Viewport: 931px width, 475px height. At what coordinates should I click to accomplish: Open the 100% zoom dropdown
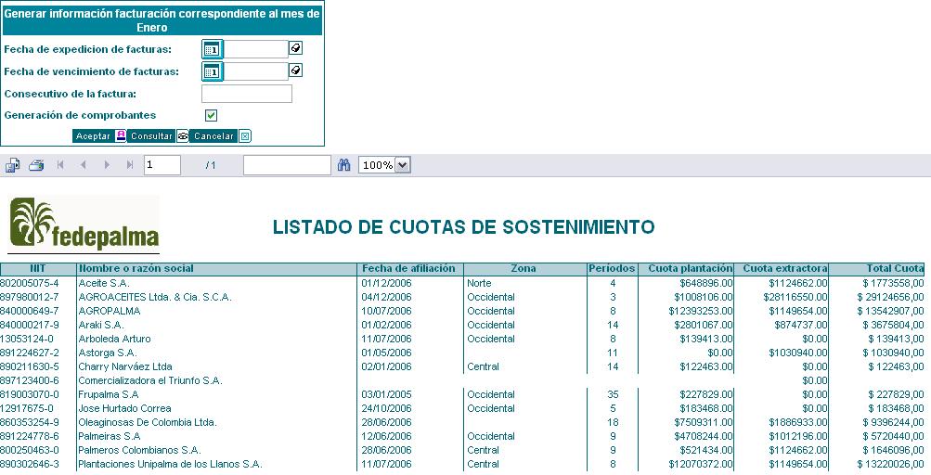(x=403, y=165)
